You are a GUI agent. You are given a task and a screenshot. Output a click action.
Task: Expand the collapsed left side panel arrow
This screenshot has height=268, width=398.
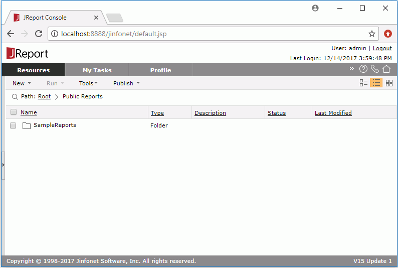(x=3, y=165)
